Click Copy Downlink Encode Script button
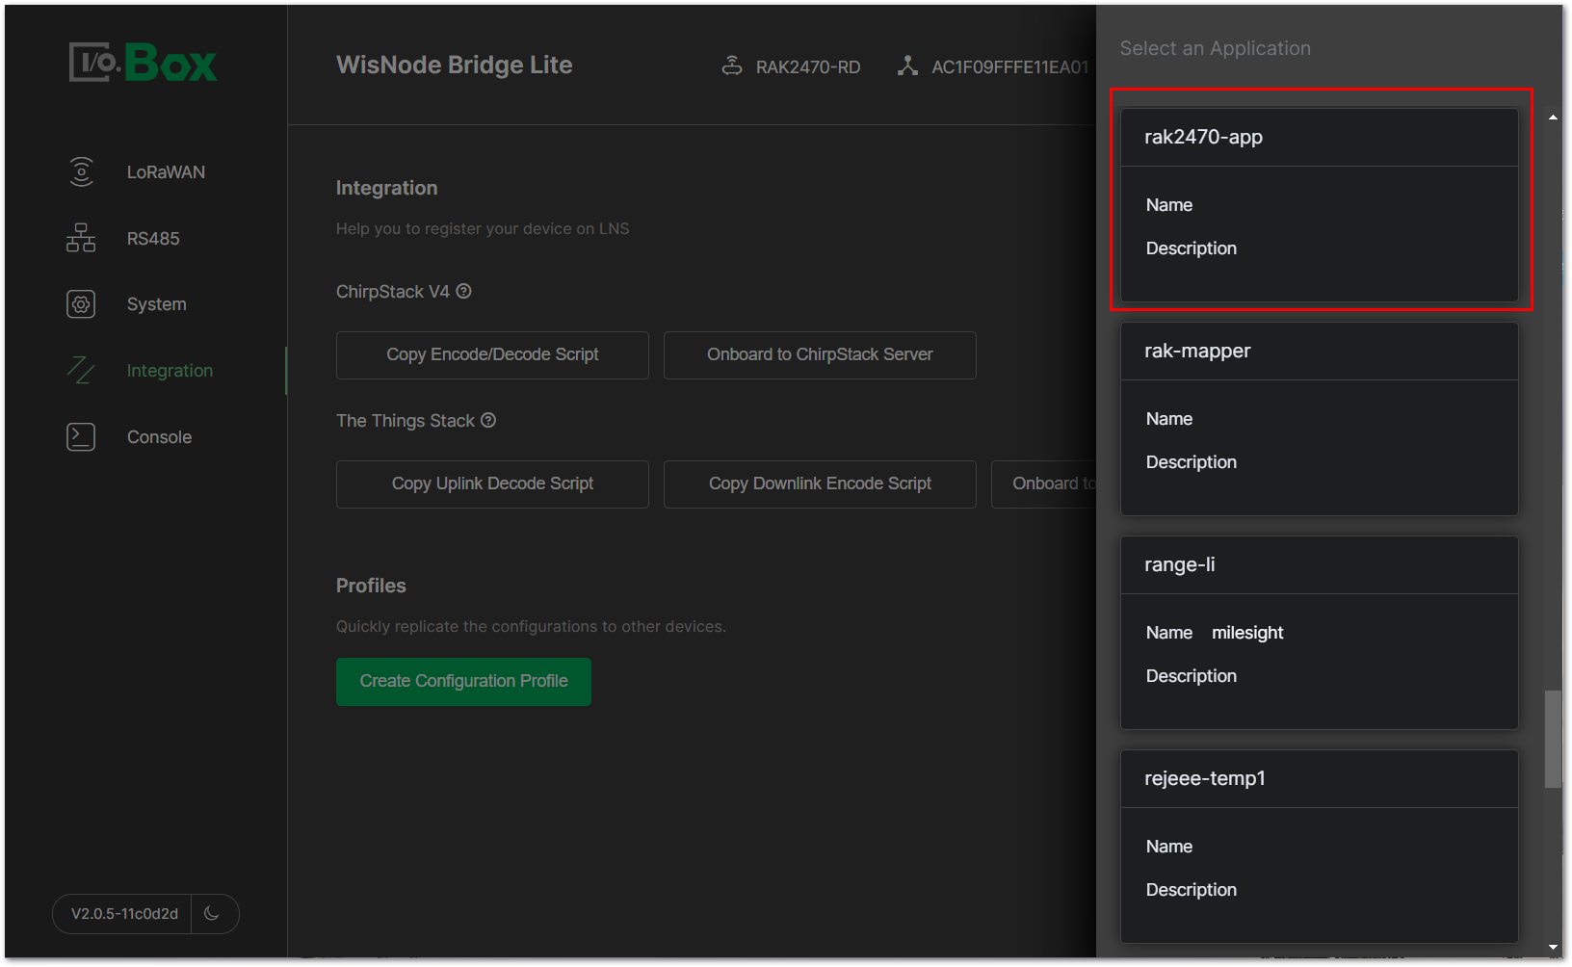Screen dimensions: 1572x967 (x=820, y=483)
